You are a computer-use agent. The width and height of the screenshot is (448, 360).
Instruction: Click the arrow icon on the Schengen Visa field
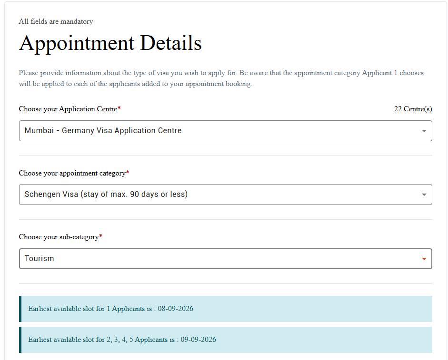coord(424,195)
